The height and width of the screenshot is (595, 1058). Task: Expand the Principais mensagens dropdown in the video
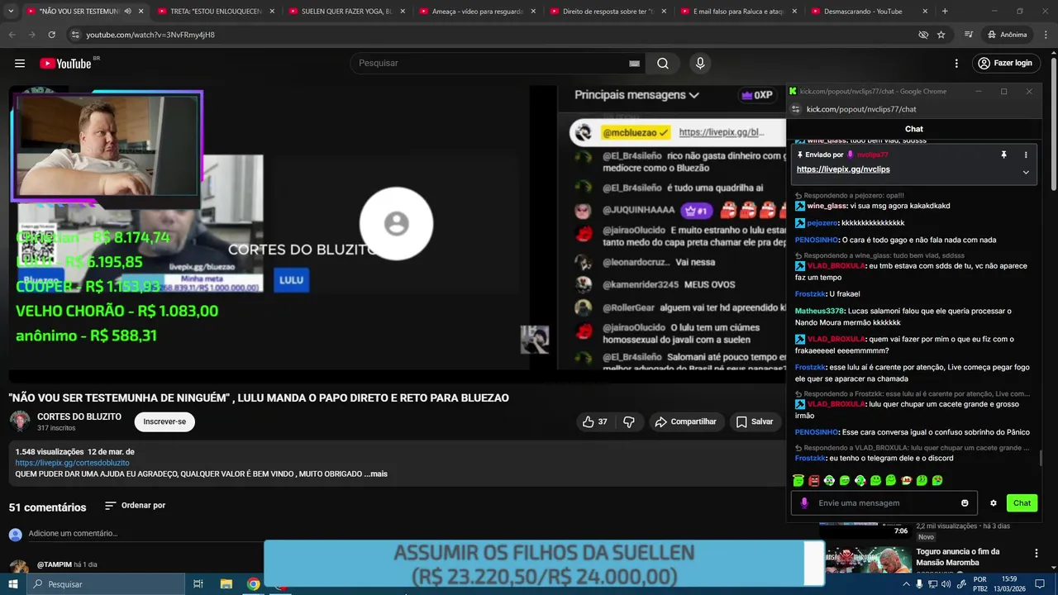pyautogui.click(x=636, y=95)
